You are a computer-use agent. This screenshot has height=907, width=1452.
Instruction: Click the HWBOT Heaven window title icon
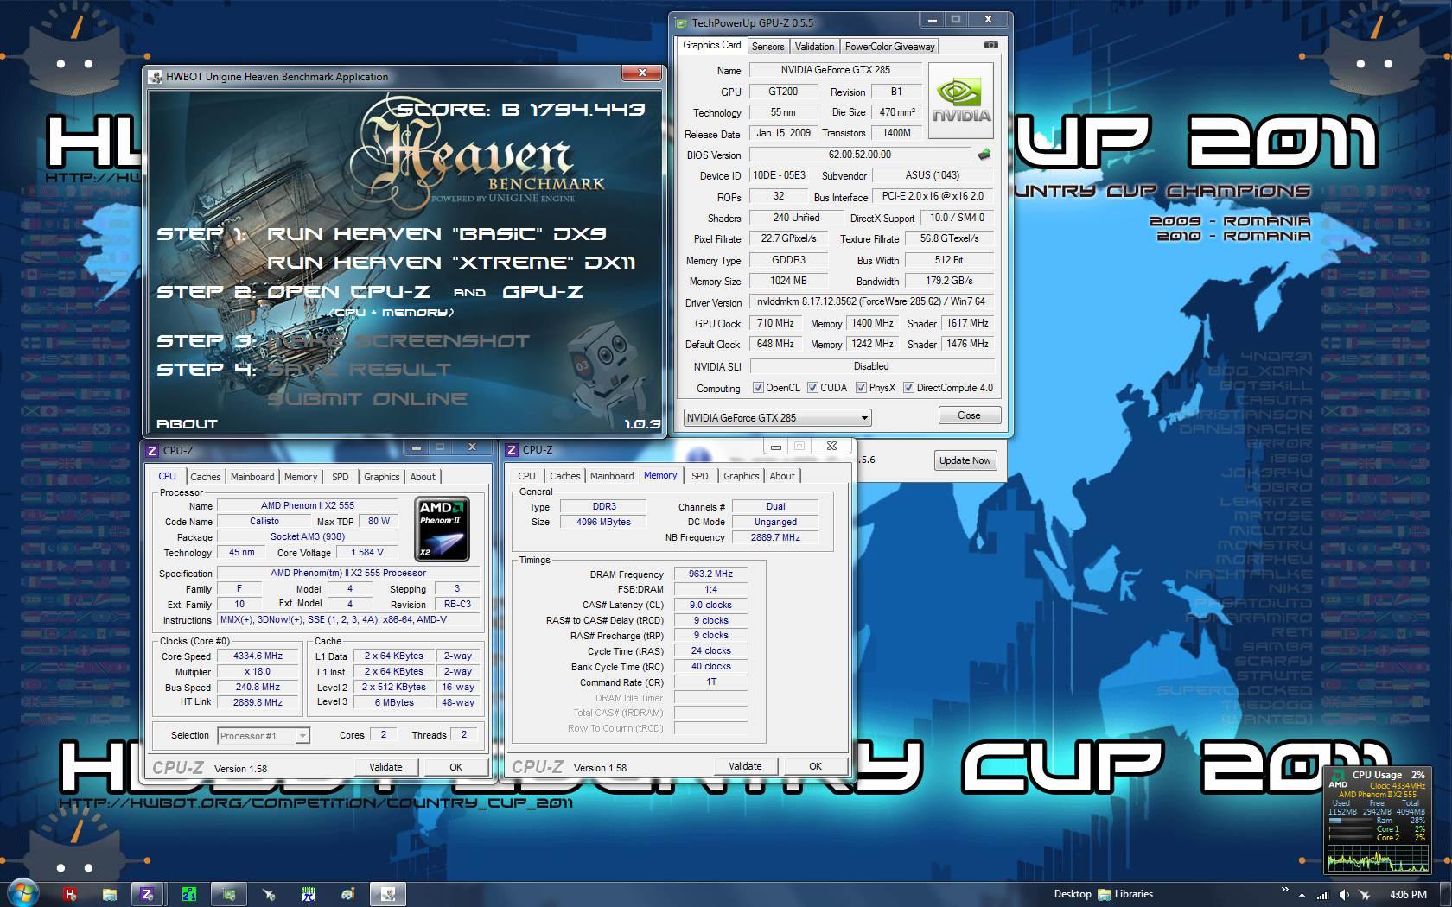pos(156,77)
